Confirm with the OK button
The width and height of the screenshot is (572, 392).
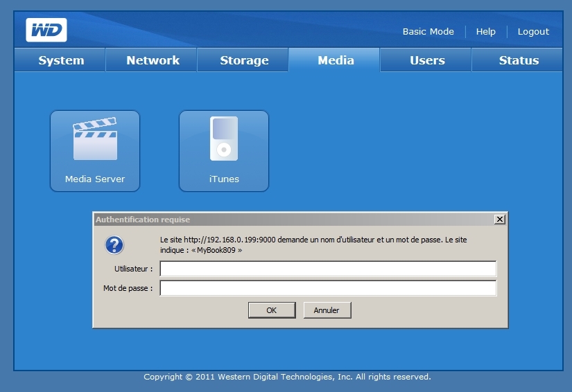272,310
